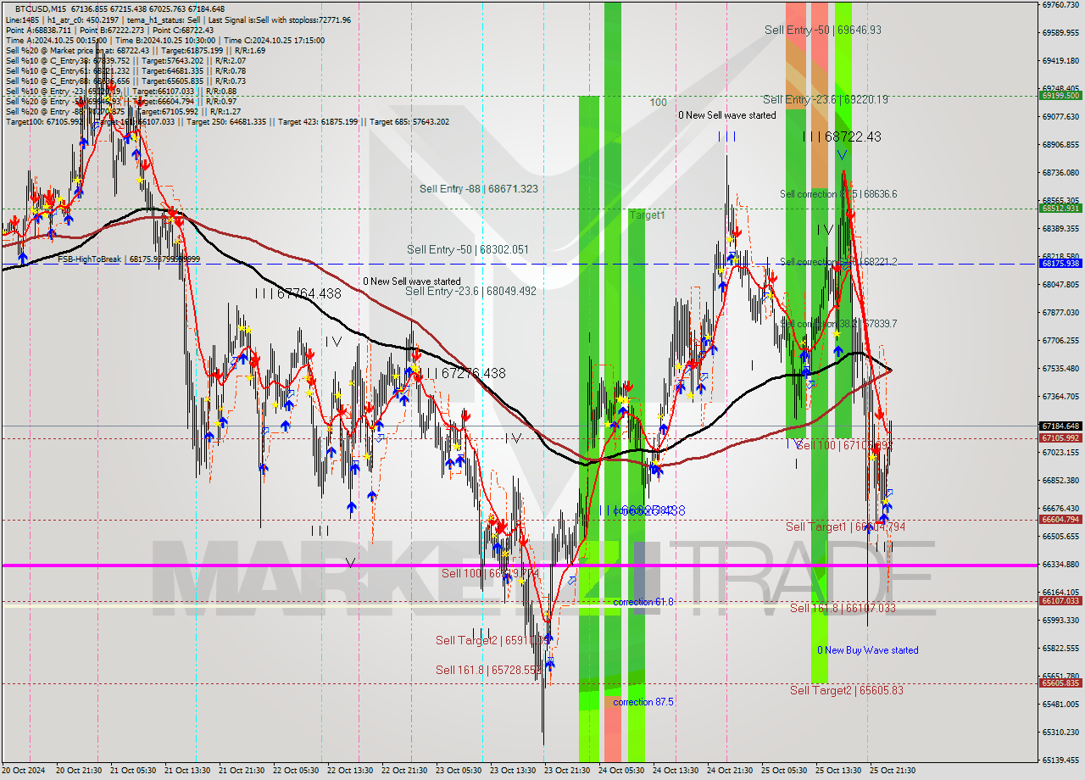Click the '25 Oct 21:30' time axis label
The height and width of the screenshot is (780, 1085).
[x=893, y=771]
